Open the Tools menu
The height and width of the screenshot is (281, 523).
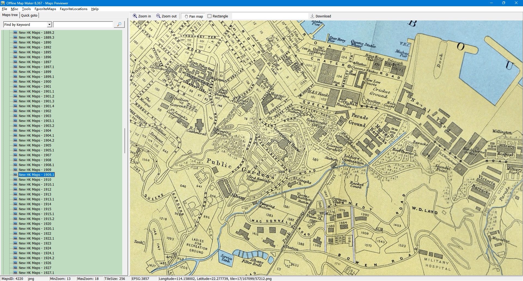[26, 9]
